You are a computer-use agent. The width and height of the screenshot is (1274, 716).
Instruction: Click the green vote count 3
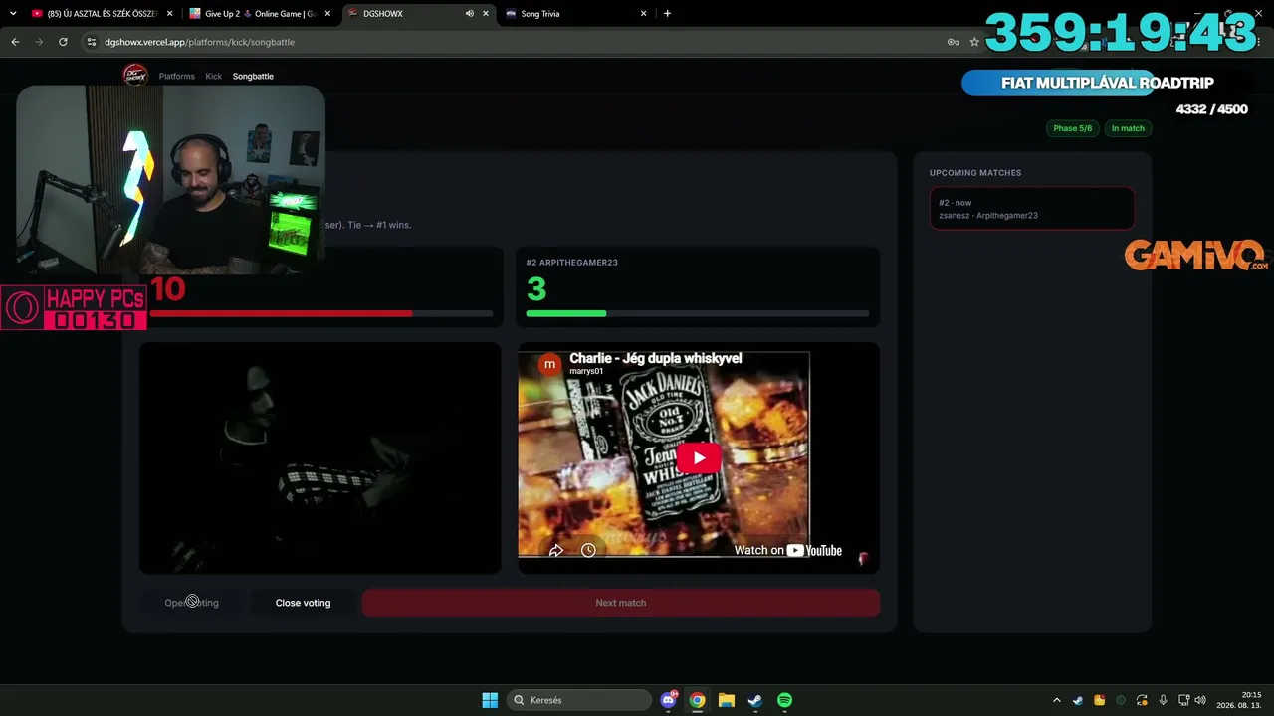point(536,289)
